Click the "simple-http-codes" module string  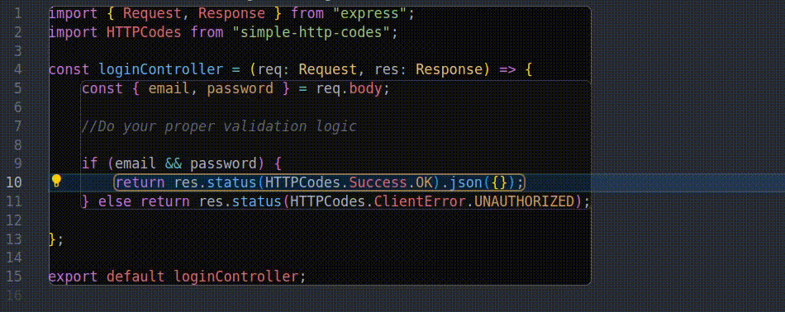pyautogui.click(x=312, y=32)
